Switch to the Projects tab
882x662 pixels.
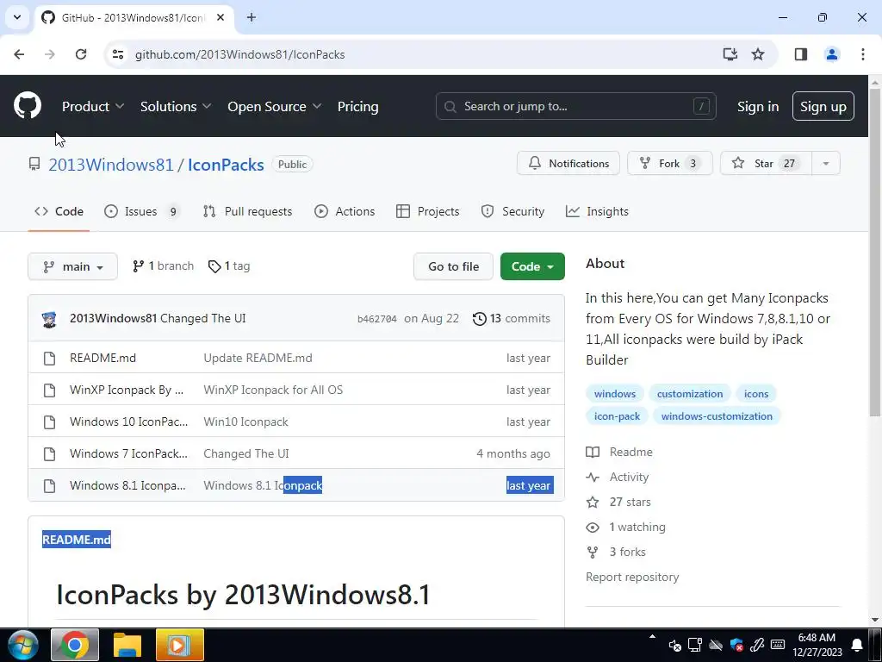click(427, 212)
